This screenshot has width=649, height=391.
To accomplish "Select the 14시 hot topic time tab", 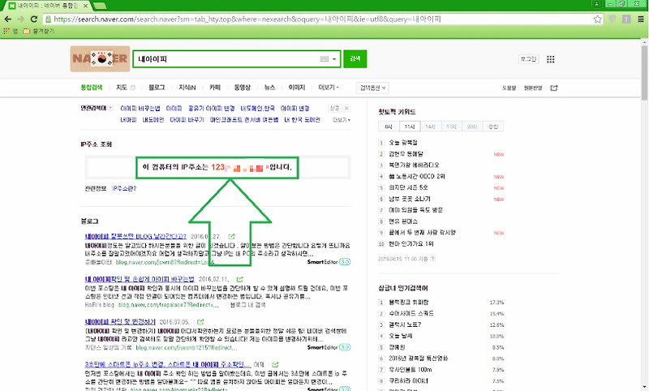I will pos(431,127).
